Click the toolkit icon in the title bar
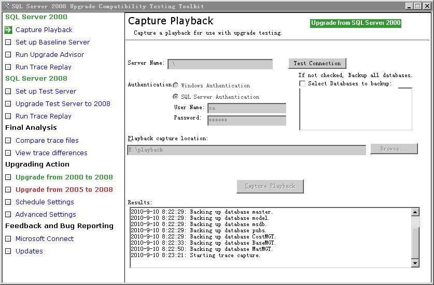434x285 pixels. [x=6, y=6]
